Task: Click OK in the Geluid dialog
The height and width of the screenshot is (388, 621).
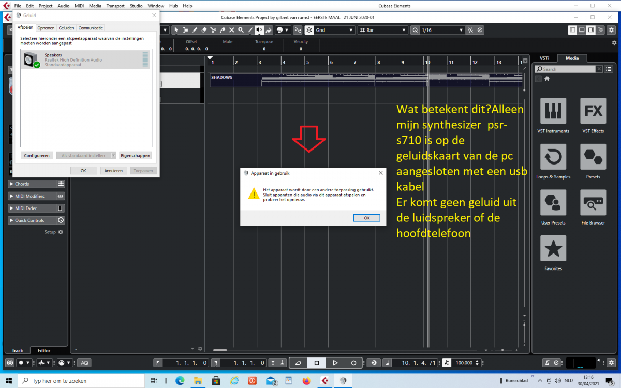Action: click(83, 170)
